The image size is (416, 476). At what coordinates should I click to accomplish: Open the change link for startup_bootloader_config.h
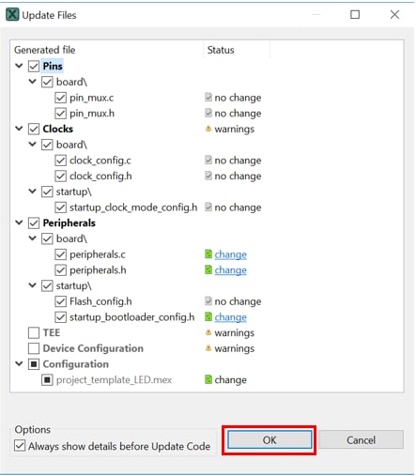click(230, 317)
